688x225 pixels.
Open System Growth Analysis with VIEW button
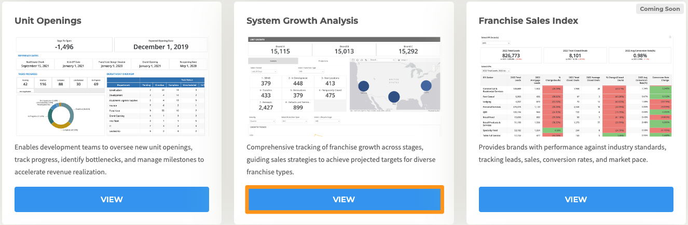[343, 199]
